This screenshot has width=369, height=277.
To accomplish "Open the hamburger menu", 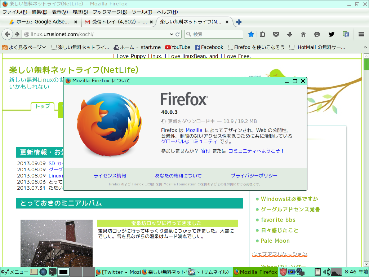I will pyautogui.click(x=361, y=34).
